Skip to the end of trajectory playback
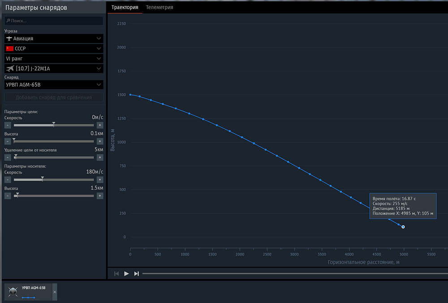 (137, 274)
